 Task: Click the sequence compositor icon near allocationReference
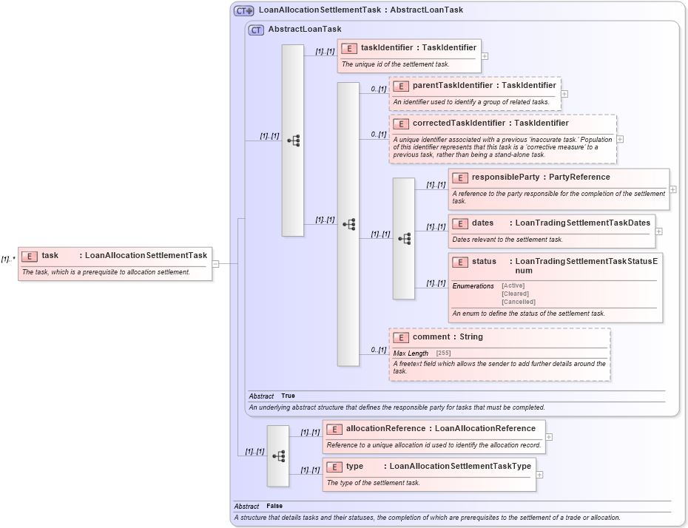coord(278,456)
